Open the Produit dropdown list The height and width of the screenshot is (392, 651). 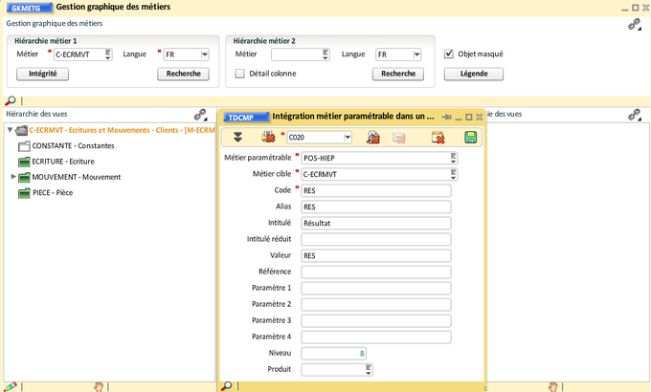[369, 369]
